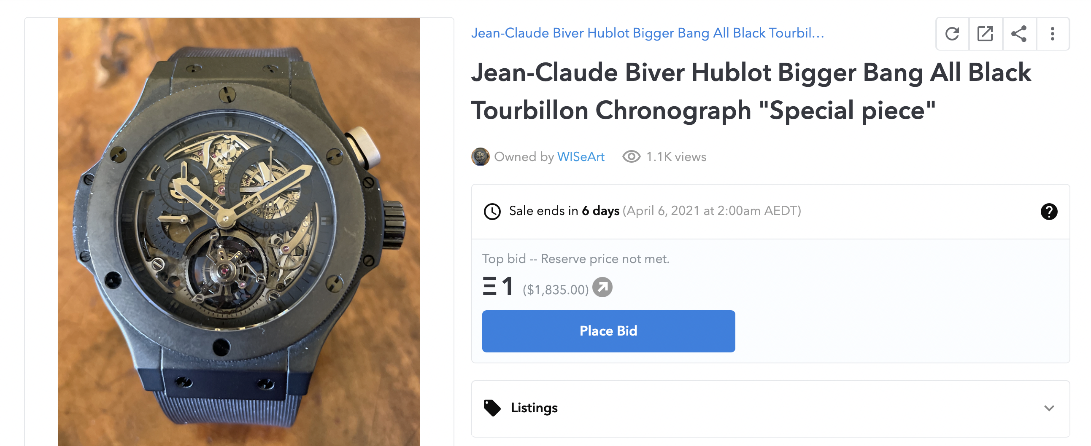Open the three-dot more options menu

[1053, 34]
